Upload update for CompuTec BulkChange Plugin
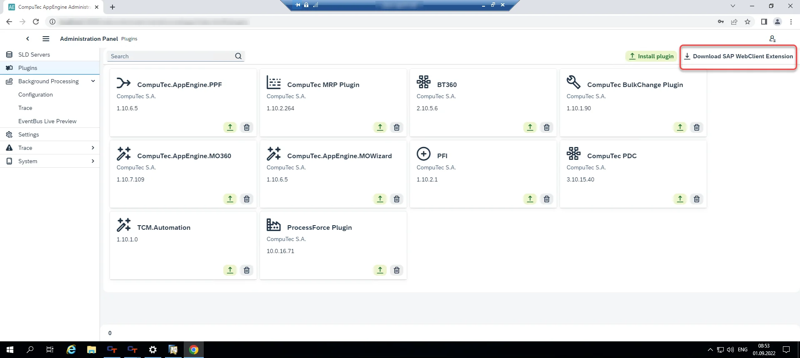 tap(680, 127)
